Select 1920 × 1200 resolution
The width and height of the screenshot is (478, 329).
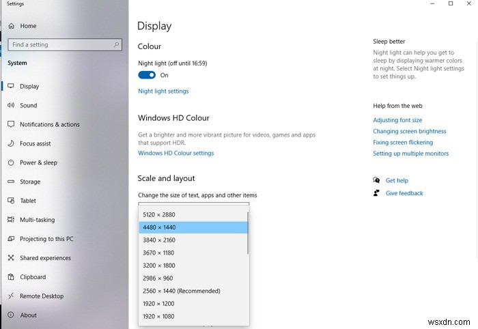pos(193,304)
